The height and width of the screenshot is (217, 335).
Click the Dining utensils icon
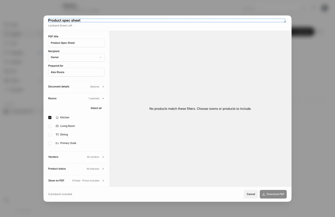(x=57, y=135)
